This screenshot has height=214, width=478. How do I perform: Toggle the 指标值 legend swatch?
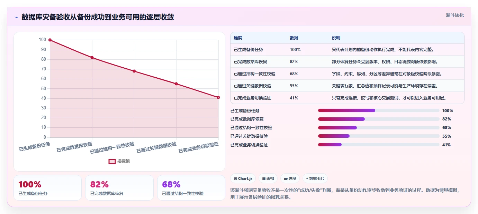pyautogui.click(x=112, y=161)
